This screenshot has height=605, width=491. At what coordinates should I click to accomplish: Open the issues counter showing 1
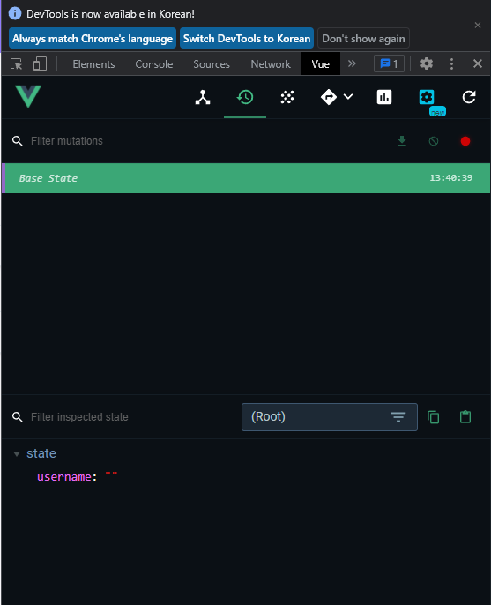tap(389, 63)
